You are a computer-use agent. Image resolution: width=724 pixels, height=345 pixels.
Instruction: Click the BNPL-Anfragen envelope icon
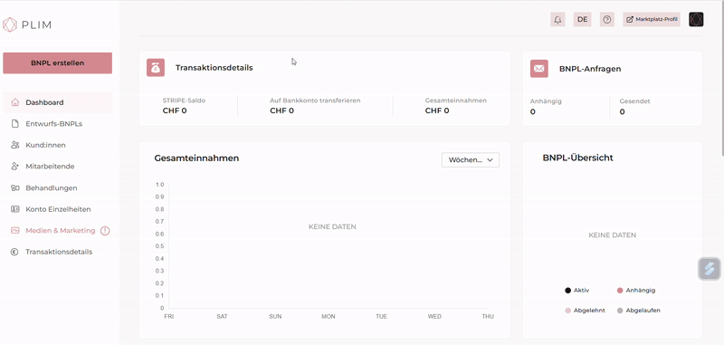[x=539, y=68]
